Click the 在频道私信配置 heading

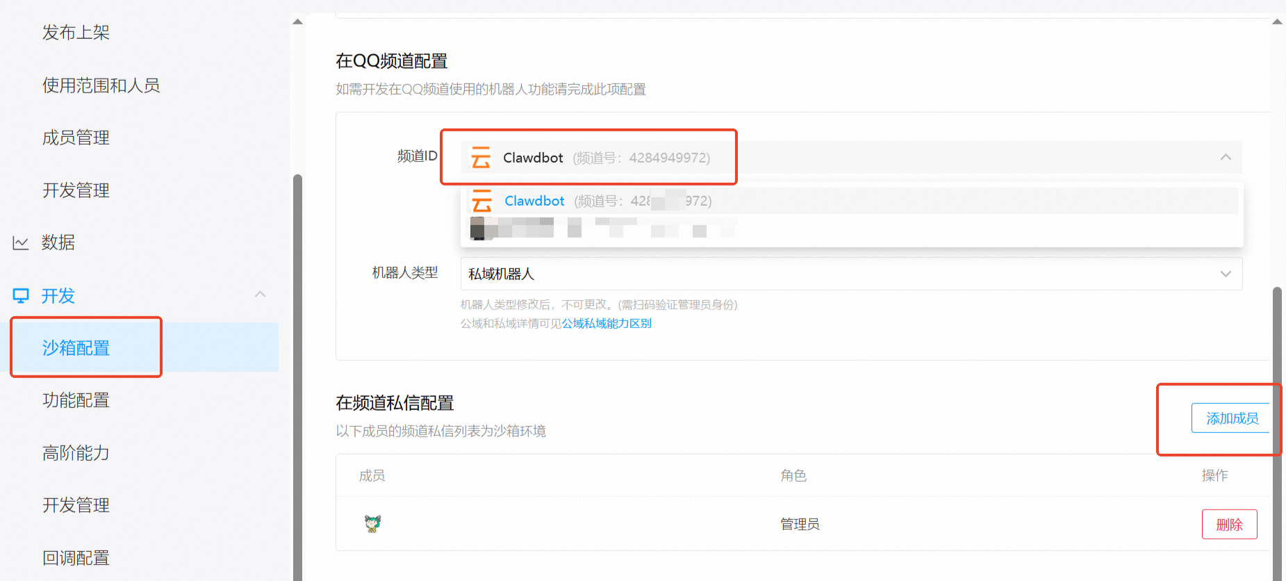[x=395, y=403]
